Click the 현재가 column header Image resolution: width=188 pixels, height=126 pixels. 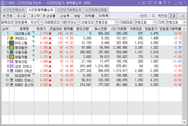(x=41, y=29)
